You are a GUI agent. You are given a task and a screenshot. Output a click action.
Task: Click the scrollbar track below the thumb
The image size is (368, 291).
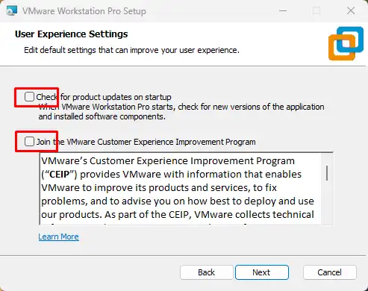327,203
